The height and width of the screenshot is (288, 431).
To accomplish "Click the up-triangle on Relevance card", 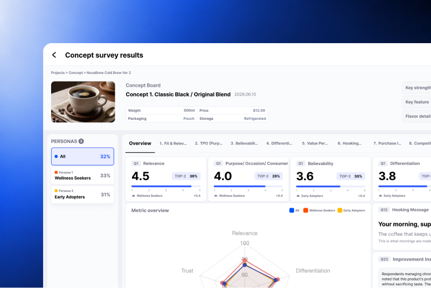I will [133, 196].
